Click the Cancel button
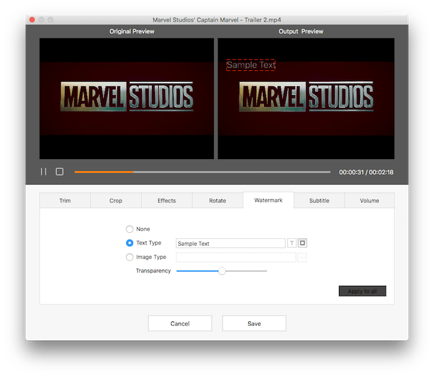This screenshot has height=377, width=434. 180,323
